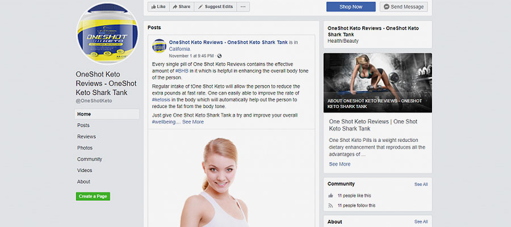This screenshot has width=511, height=227.
Task: Click the #wellbeing hashtag
Action: (x=164, y=122)
